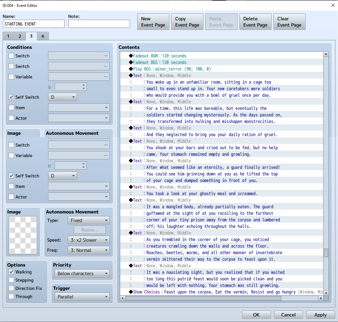The width and height of the screenshot is (338, 322).
Task: Uncheck Self Switch in the Conditions panel
Action: [x=11, y=97]
